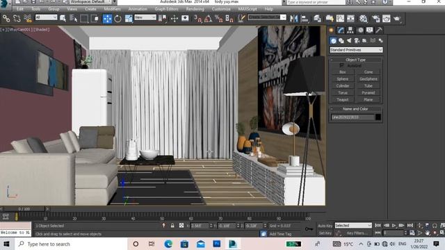Pick the Rectangular Selection Region tool
Screen dimensions: 445x250
tap(84, 19)
